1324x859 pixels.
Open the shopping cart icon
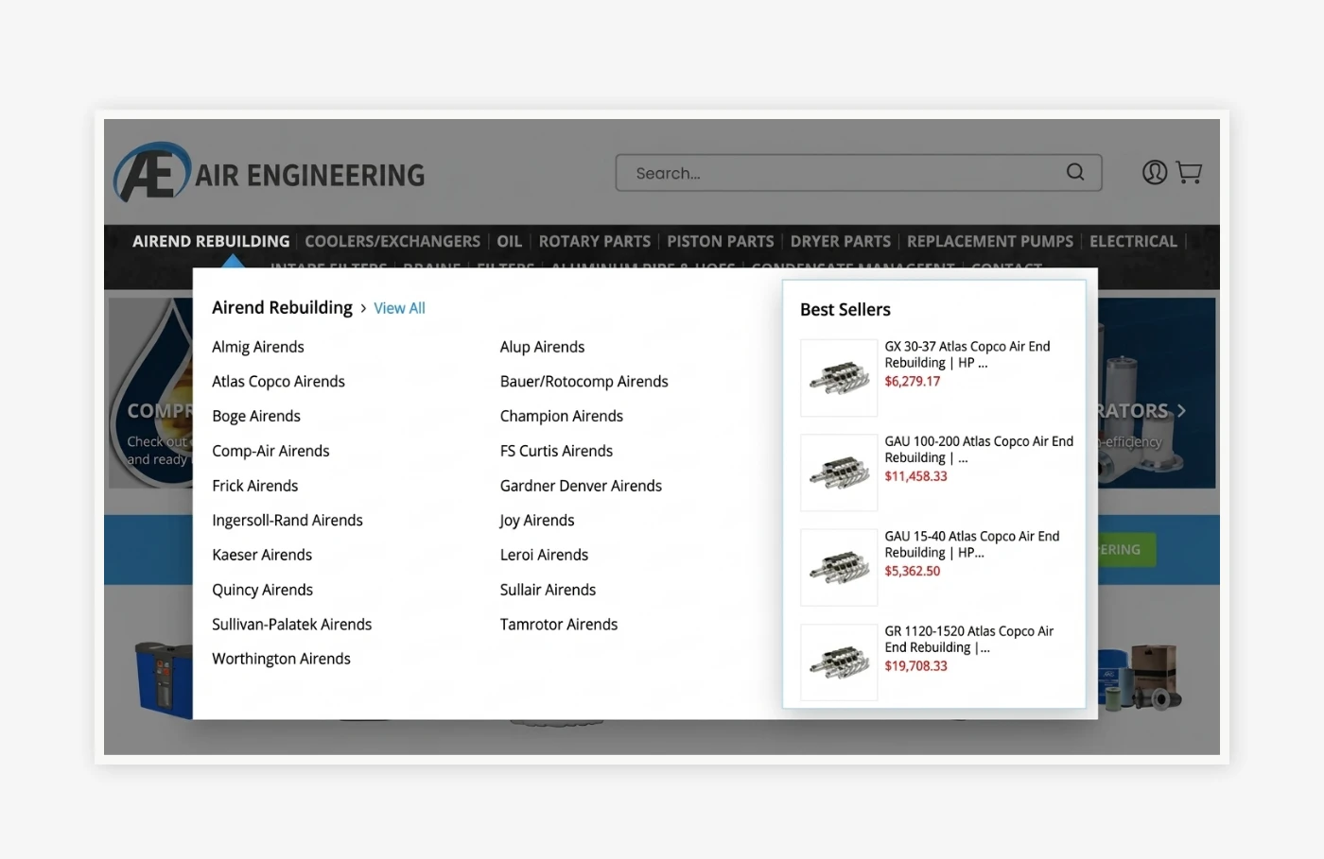1189,172
